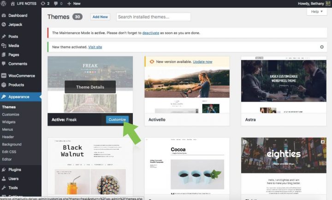Click the WooCommerce icon in sidebar

(4, 76)
